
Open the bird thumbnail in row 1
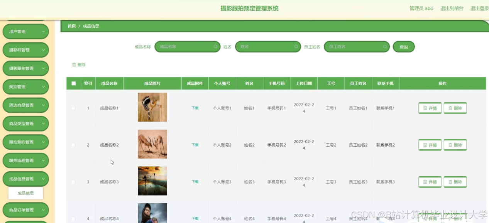[152, 107]
